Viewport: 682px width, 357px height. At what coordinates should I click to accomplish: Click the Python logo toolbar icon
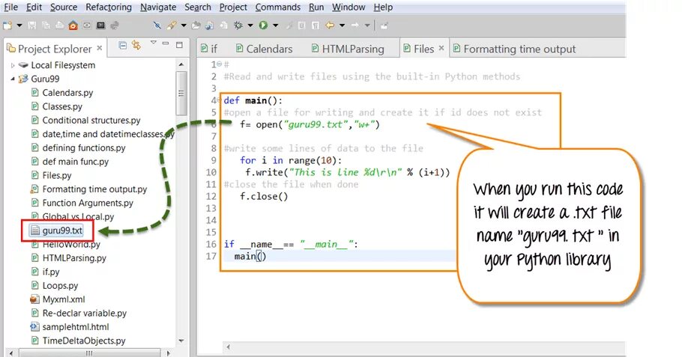[115, 25]
